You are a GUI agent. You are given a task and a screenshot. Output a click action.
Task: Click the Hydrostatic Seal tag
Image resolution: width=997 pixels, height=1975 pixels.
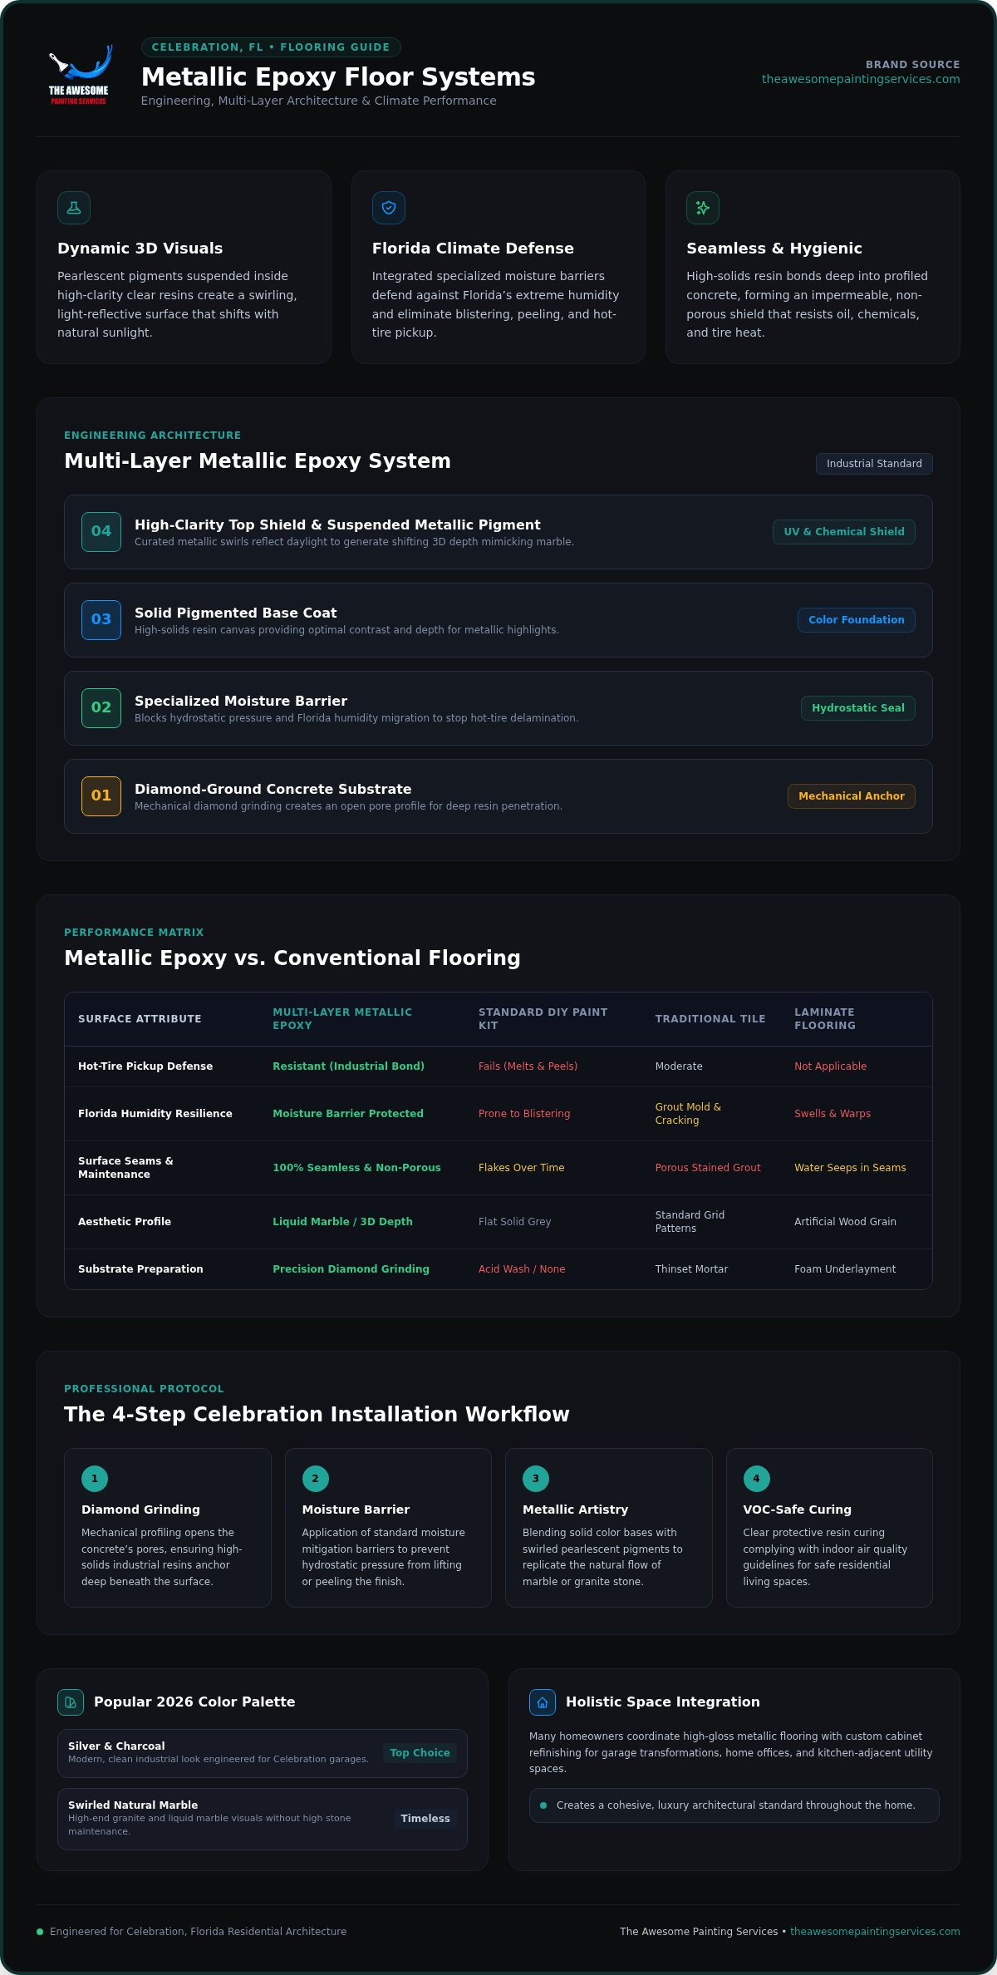point(858,708)
